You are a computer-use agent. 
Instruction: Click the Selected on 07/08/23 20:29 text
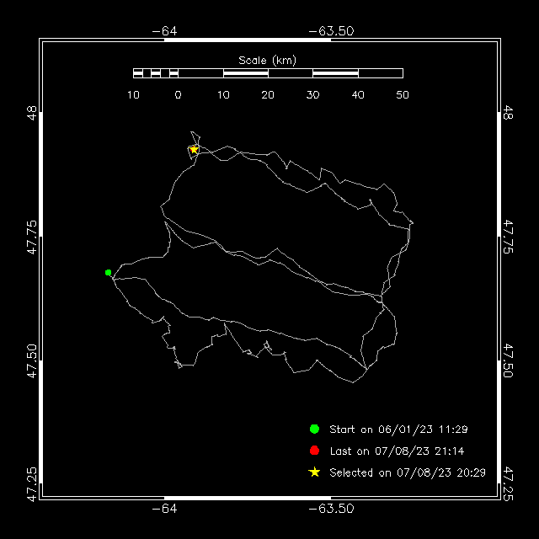408,472
